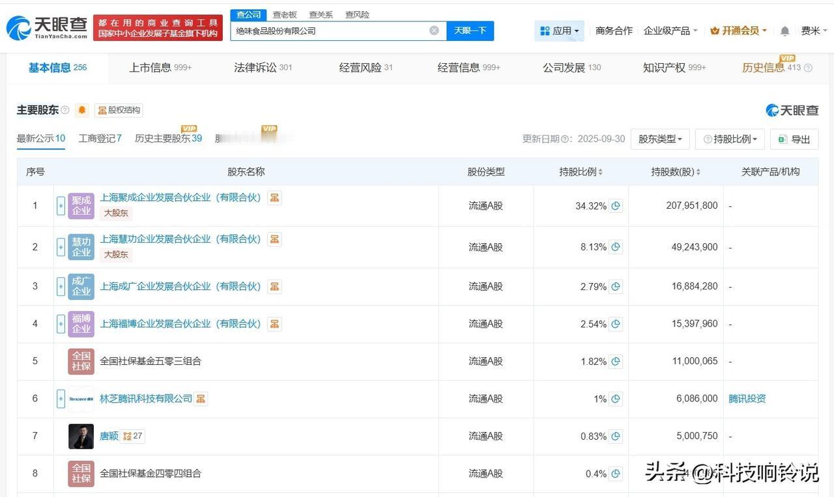
Task: Click the 天眼一下 search button
Action: (470, 31)
